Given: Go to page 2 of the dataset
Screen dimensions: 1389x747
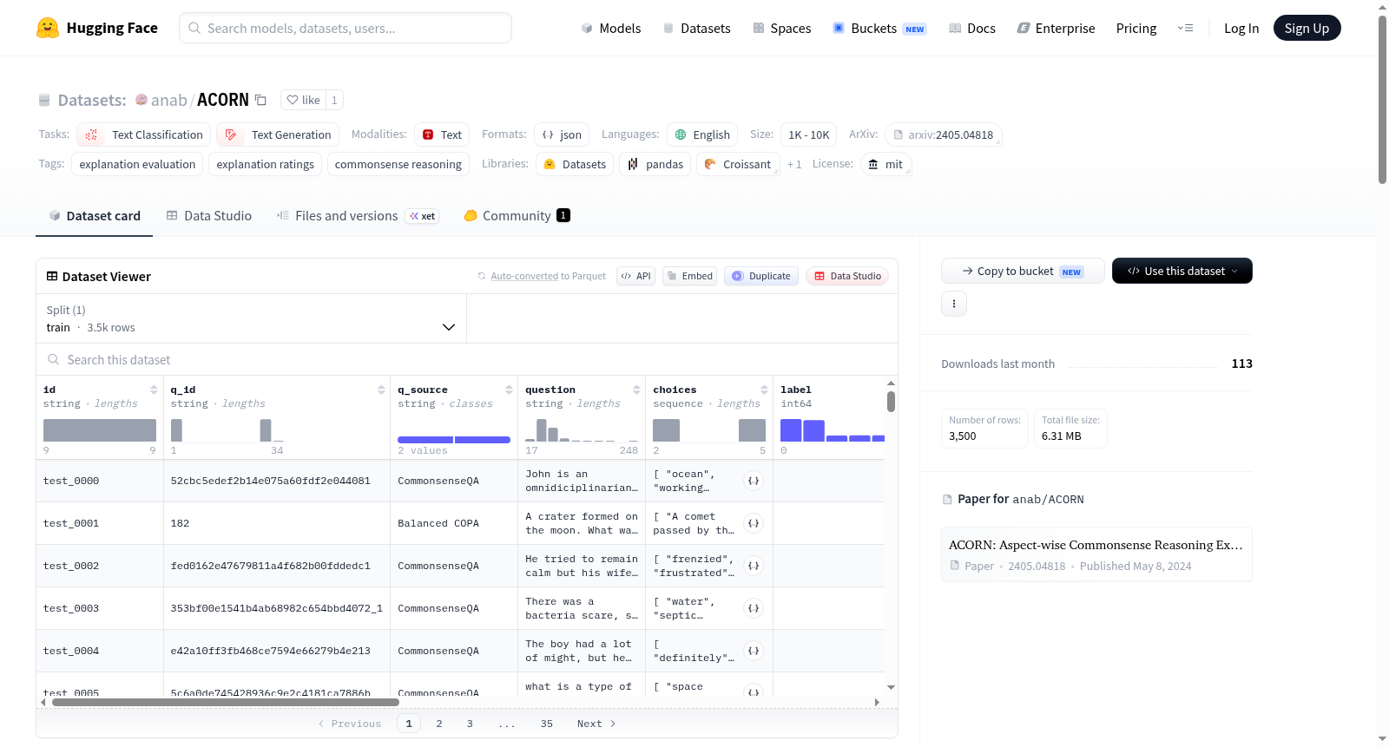Looking at the screenshot, I should tap(439, 724).
